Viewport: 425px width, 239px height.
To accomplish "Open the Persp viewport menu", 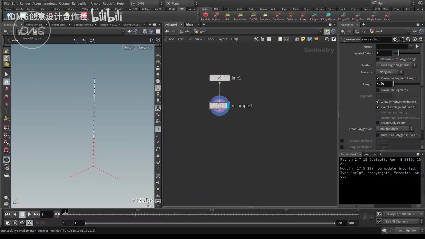I will (x=129, y=48).
